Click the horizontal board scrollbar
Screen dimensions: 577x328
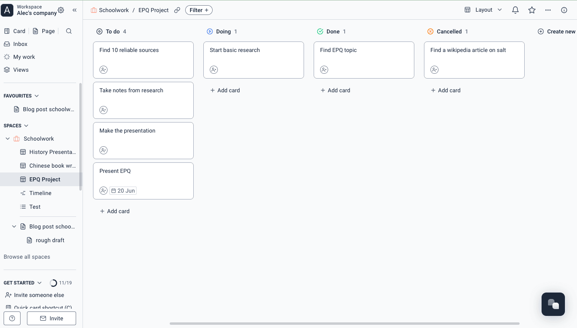[x=345, y=324]
